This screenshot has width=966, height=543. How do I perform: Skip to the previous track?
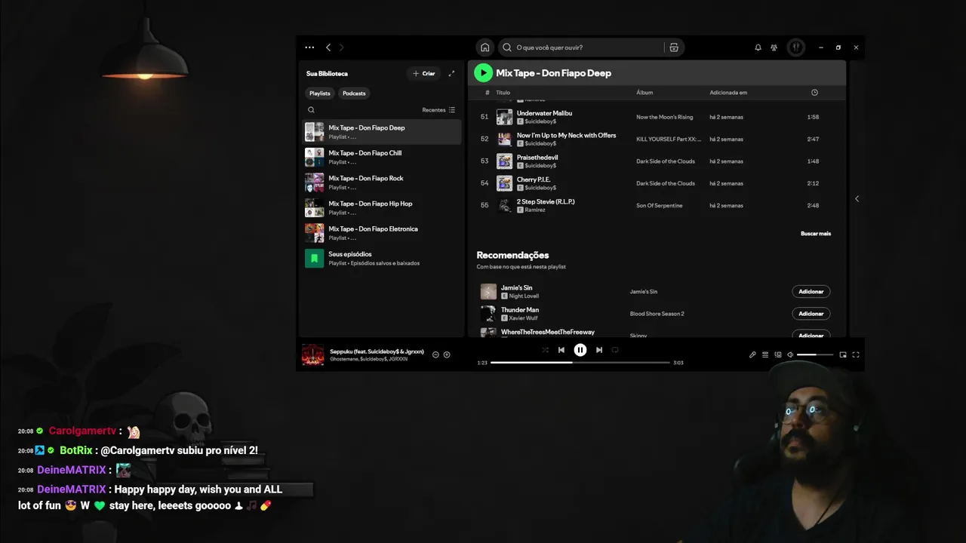coord(561,350)
